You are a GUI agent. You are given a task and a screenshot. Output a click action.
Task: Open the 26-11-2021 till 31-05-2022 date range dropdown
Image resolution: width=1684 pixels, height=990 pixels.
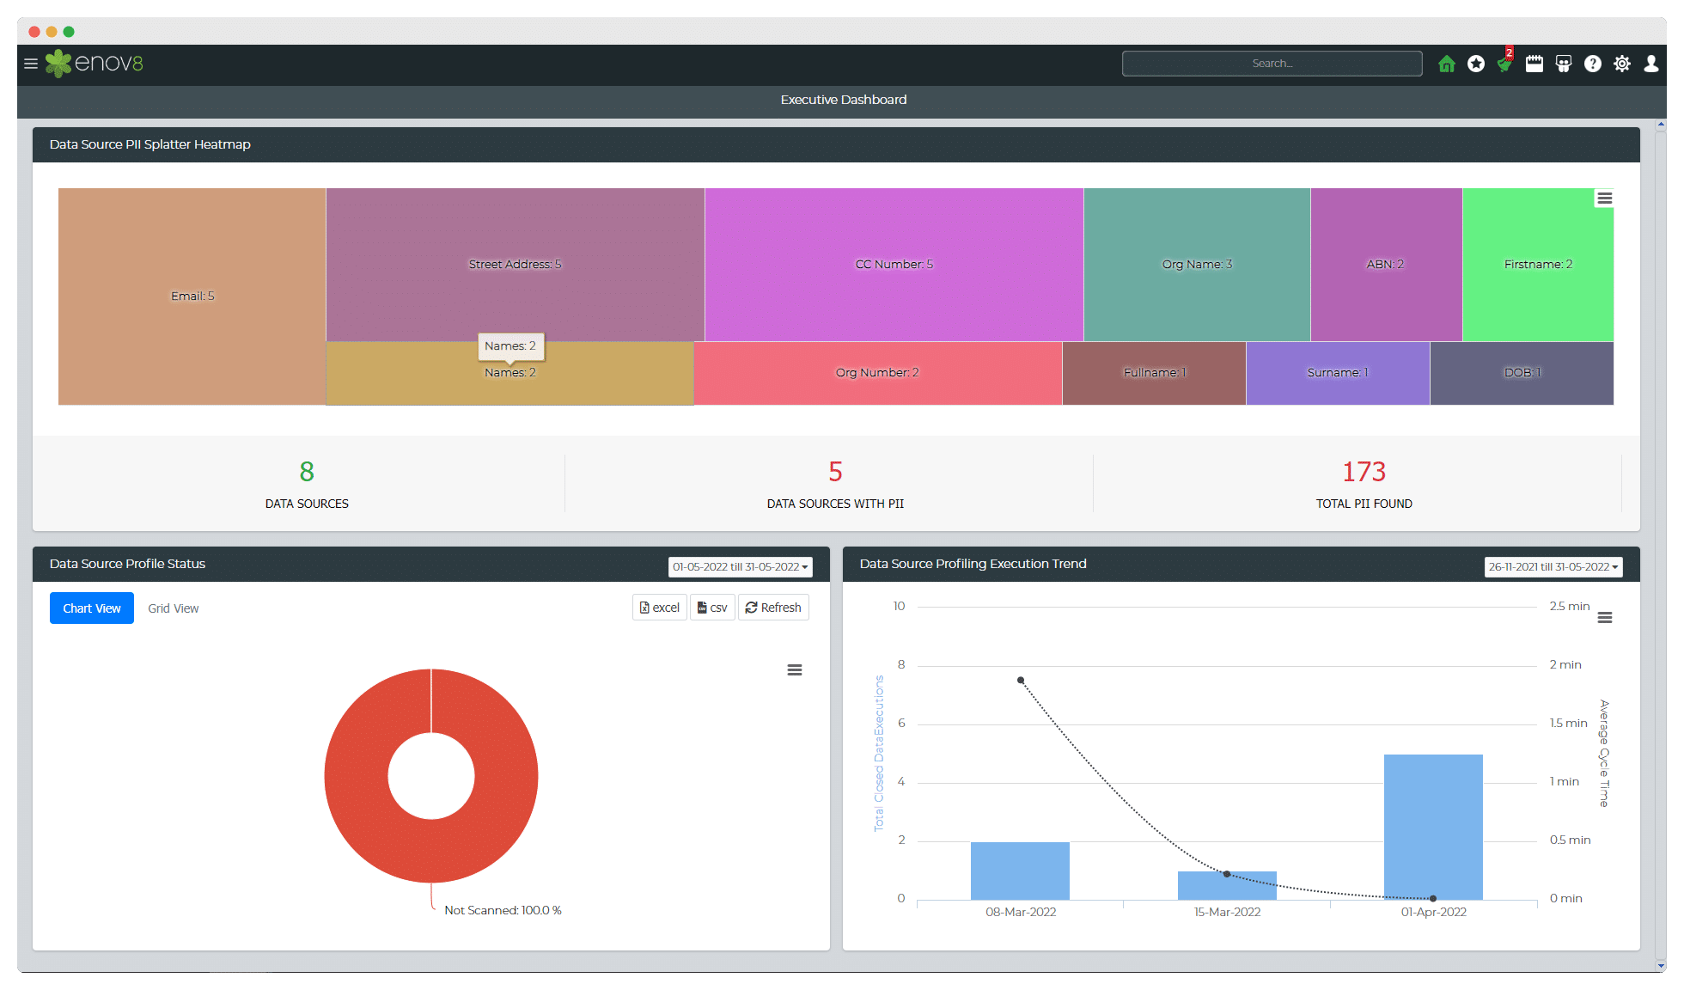pos(1553,567)
